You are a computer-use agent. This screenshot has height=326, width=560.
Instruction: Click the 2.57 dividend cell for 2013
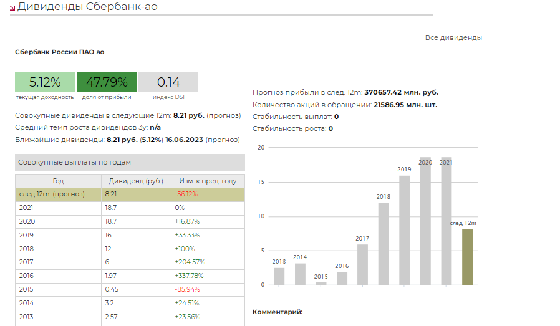[136, 317]
